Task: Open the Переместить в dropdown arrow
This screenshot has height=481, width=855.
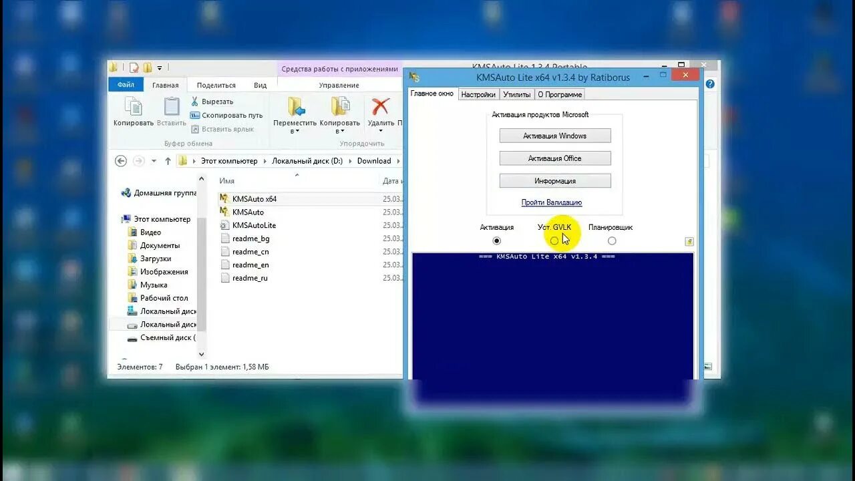Action: pos(296,132)
